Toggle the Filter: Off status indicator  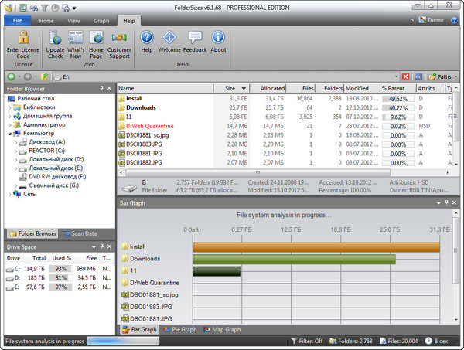pos(308,341)
